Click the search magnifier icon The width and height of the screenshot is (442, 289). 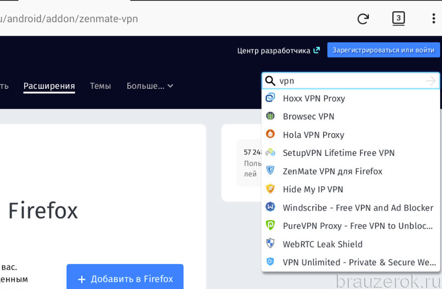[270, 81]
